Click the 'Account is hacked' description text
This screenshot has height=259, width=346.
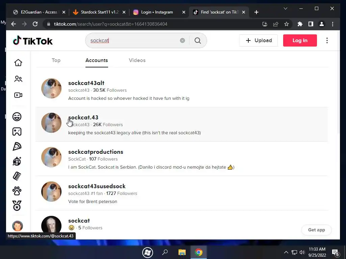pyautogui.click(x=129, y=98)
